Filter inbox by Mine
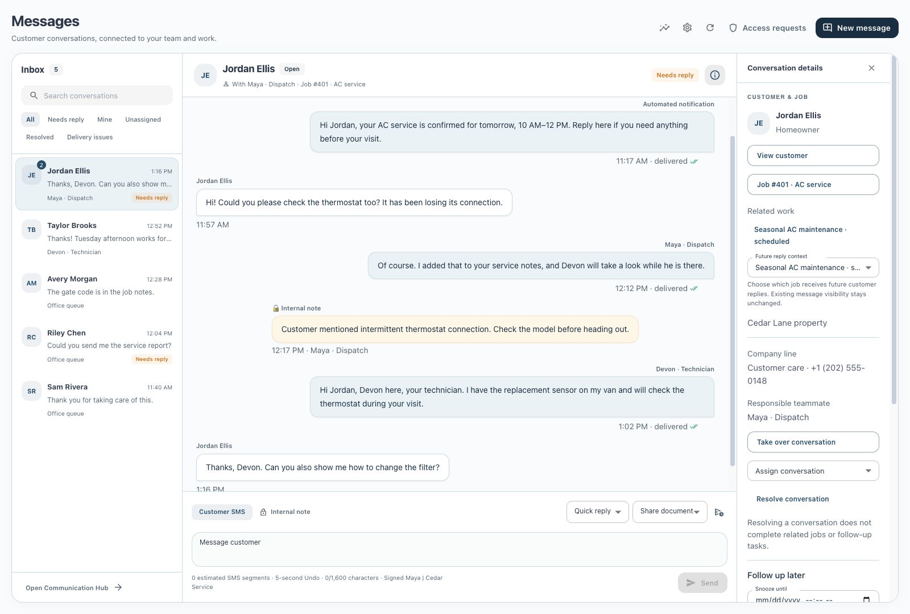Image resolution: width=910 pixels, height=614 pixels. pos(105,119)
